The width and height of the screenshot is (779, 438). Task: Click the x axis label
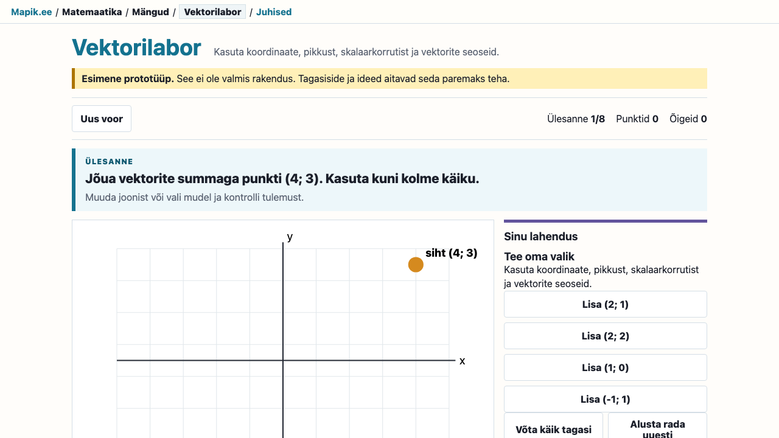pos(462,361)
